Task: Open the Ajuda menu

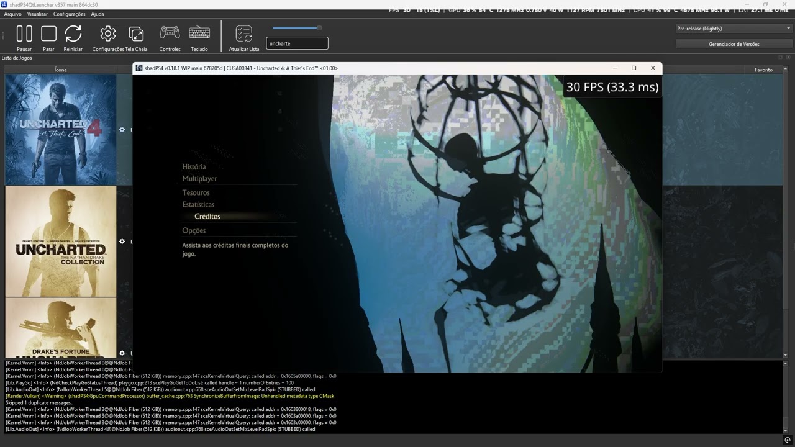Action: pos(98,14)
